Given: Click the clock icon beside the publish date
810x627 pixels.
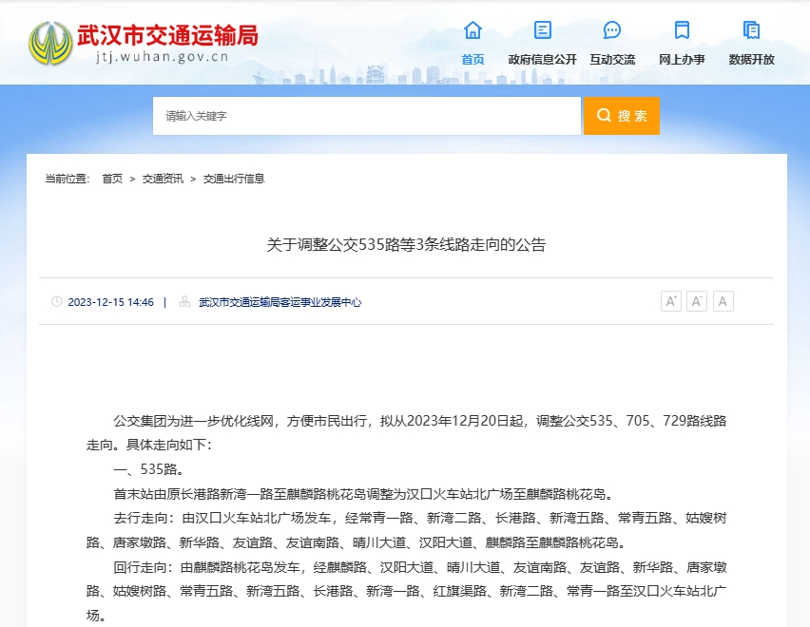Looking at the screenshot, I should click(56, 301).
